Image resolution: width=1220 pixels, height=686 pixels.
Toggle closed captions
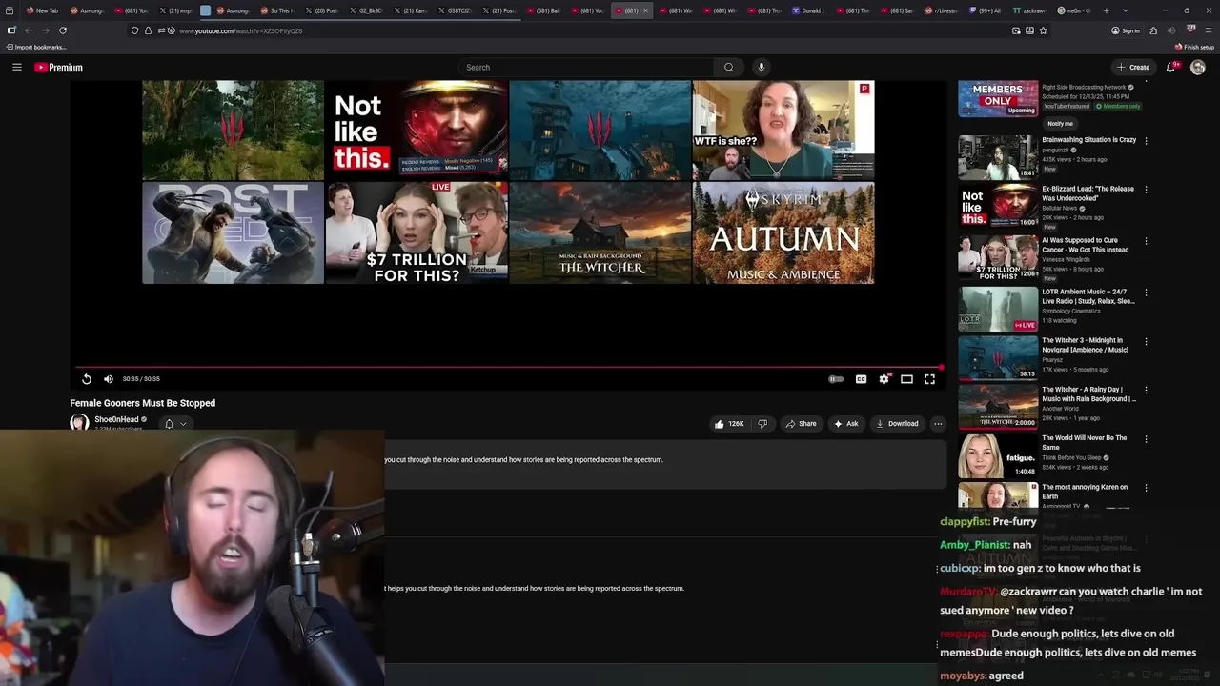click(x=861, y=379)
